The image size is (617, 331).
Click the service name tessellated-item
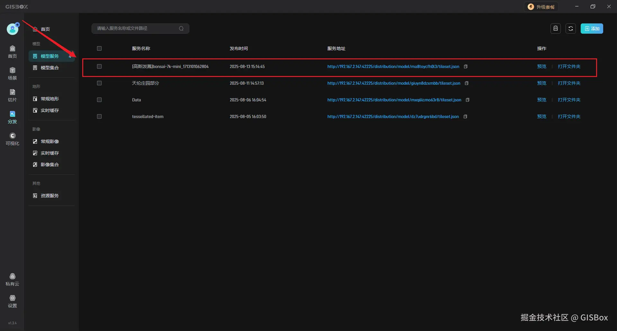148,116
